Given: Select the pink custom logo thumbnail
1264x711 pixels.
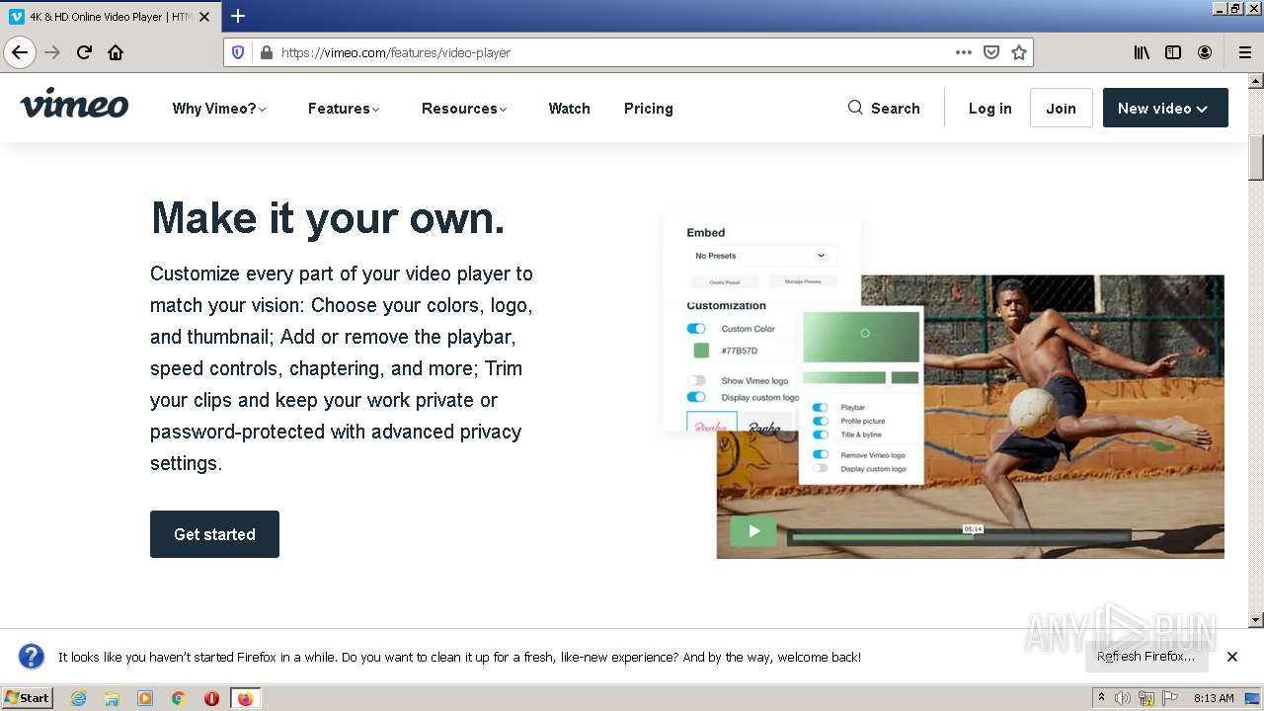Looking at the screenshot, I should (711, 423).
